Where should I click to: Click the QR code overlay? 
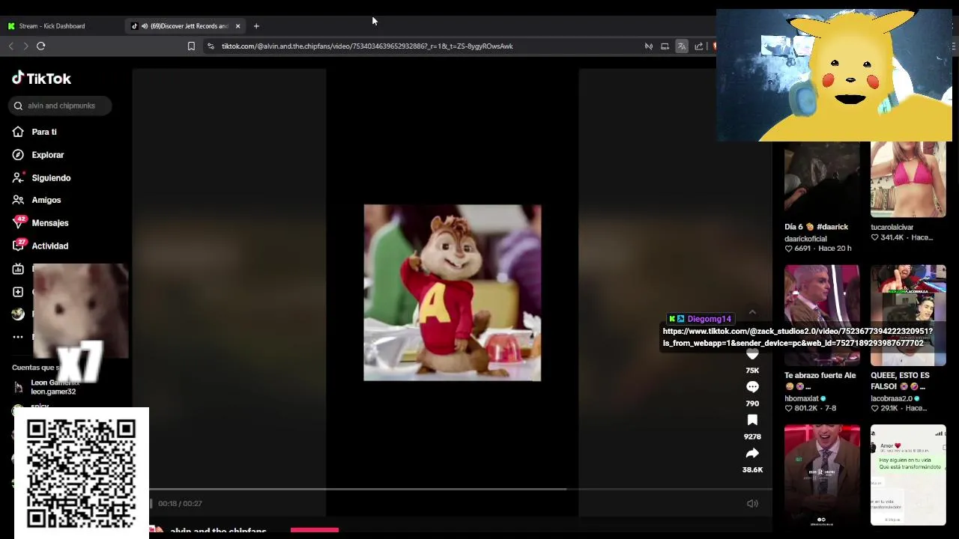tap(82, 473)
